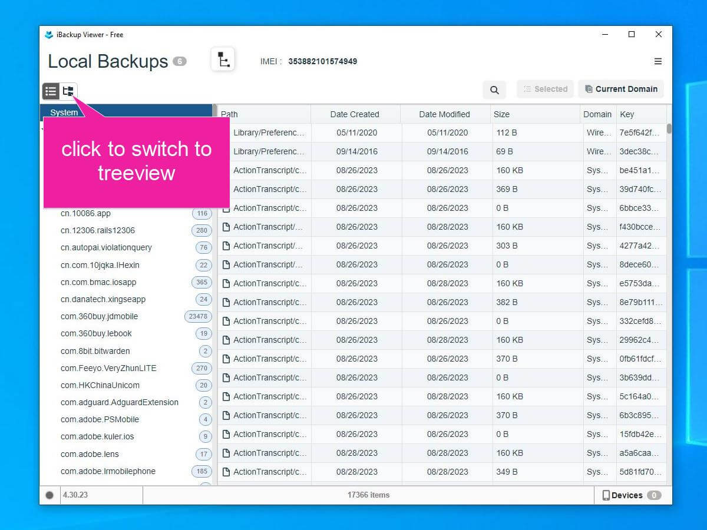This screenshot has width=707, height=530.
Task: Select the row with key 7e5f642f
Action: pyautogui.click(x=442, y=132)
